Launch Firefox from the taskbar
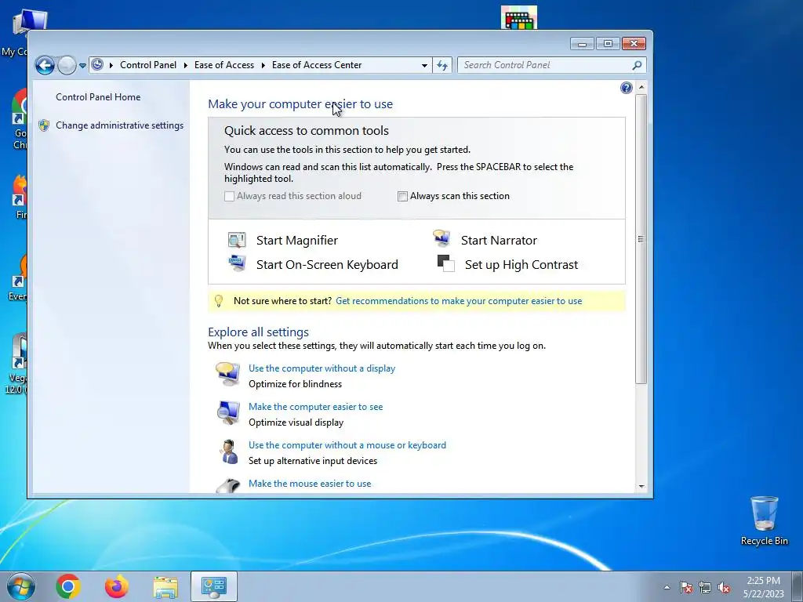Image resolution: width=803 pixels, height=602 pixels. point(117,586)
